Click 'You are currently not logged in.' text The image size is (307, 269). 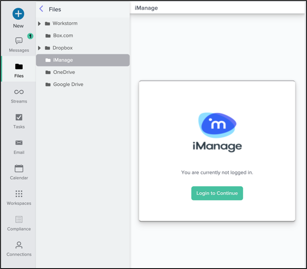(x=217, y=173)
